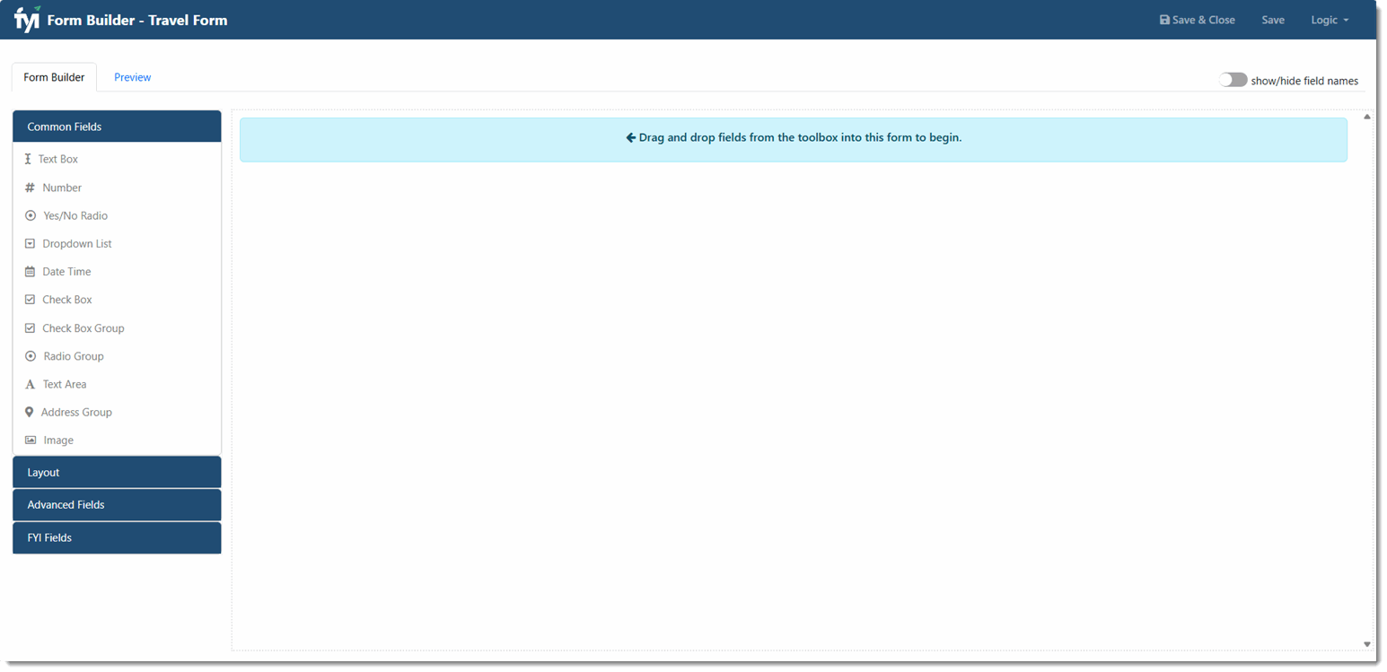Click the Text Area letter A icon

[x=30, y=384]
